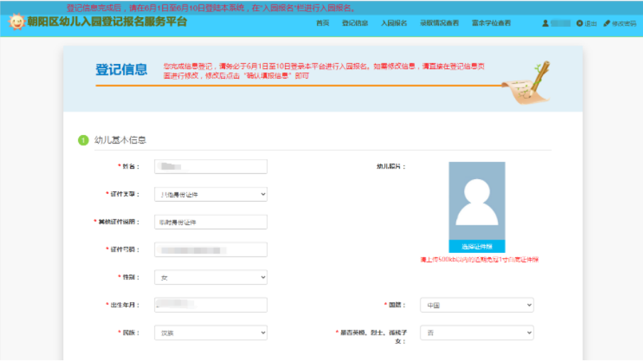
Task: Click the green step 1 badge
Action: pos(83,140)
